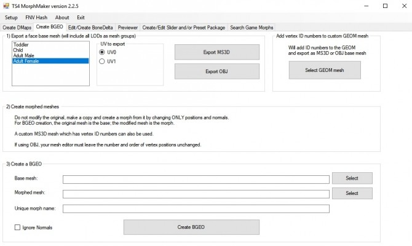Select the UV1 export option
The width and height of the screenshot is (412, 246).
click(x=103, y=61)
